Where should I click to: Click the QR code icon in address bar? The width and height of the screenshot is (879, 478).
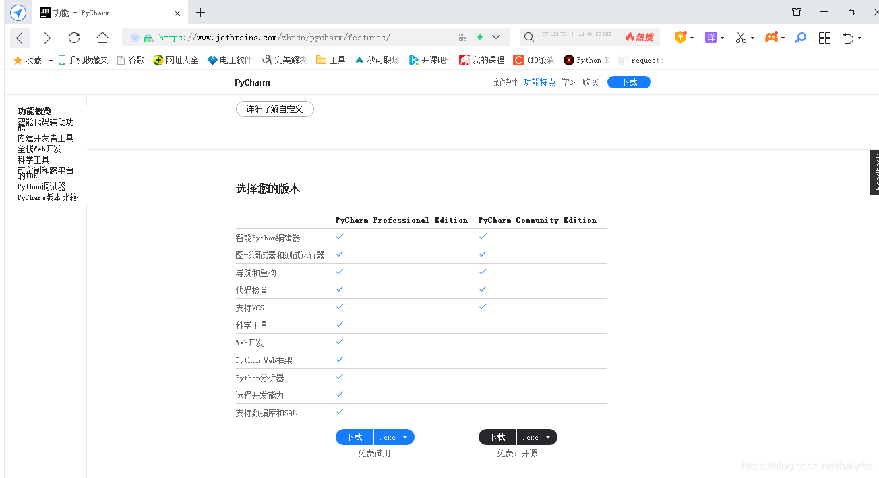tap(462, 38)
